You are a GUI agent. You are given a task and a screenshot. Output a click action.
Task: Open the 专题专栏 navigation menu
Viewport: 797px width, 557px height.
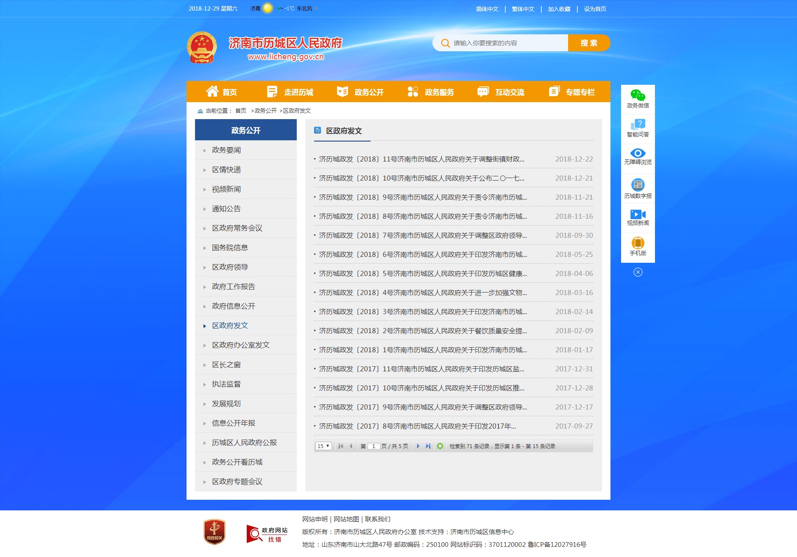[x=571, y=92]
